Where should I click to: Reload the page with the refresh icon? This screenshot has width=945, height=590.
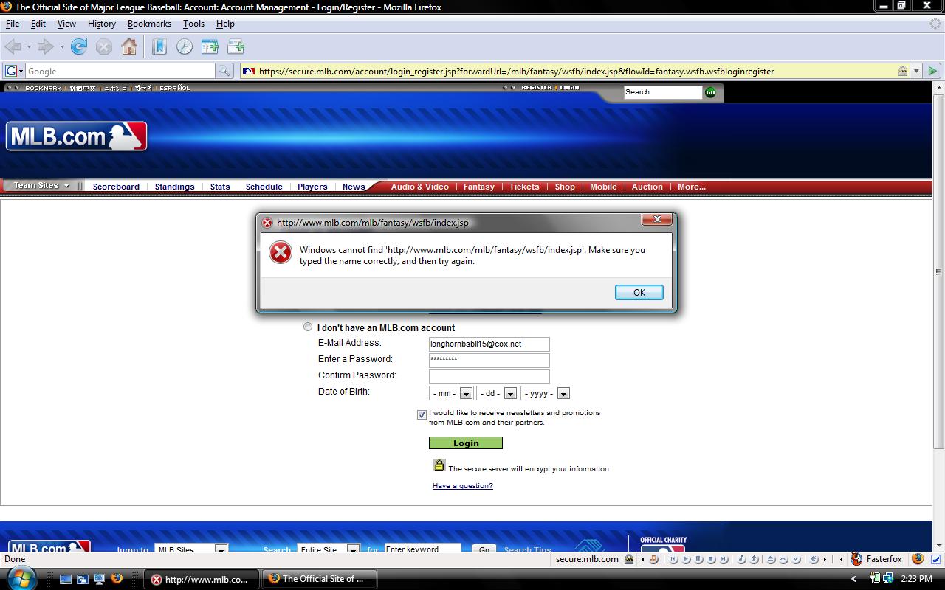pyautogui.click(x=79, y=47)
